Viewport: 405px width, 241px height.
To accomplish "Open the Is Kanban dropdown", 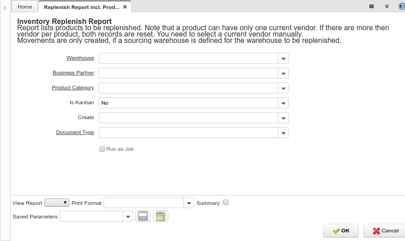I will (283, 103).
